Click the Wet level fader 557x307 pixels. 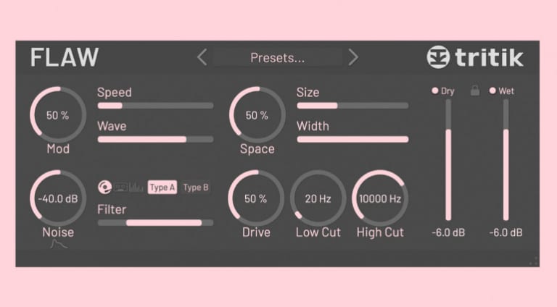506,160
